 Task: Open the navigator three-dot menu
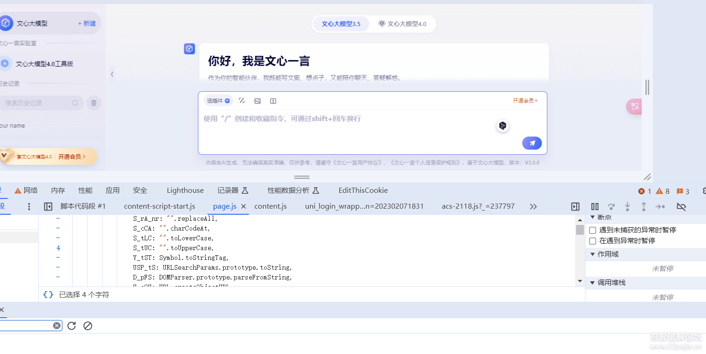coord(29,206)
